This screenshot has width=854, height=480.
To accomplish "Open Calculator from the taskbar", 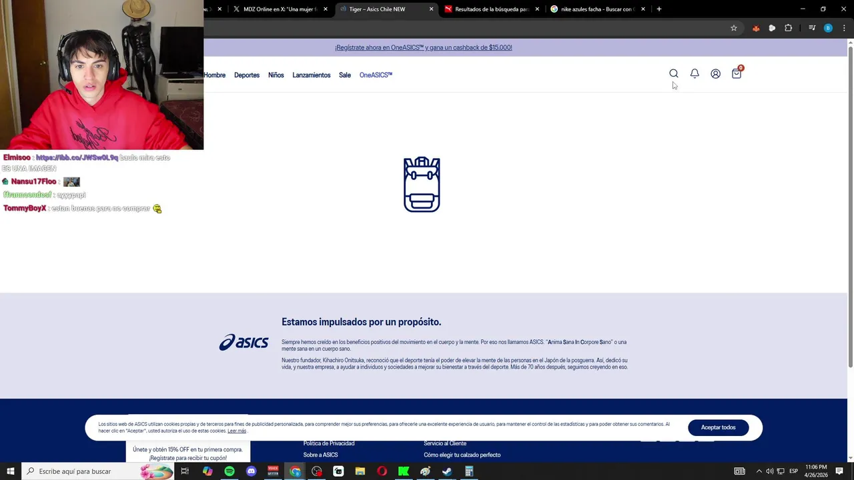I will (469, 471).
